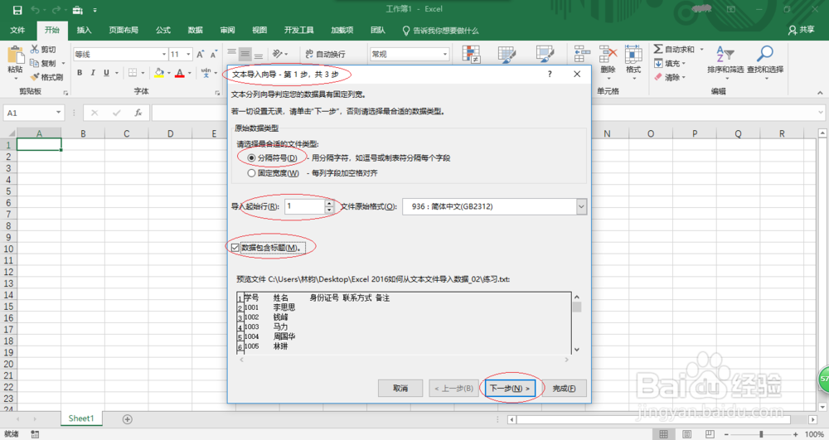
Task: Click the yellow fill color bucket
Action: click(158, 73)
